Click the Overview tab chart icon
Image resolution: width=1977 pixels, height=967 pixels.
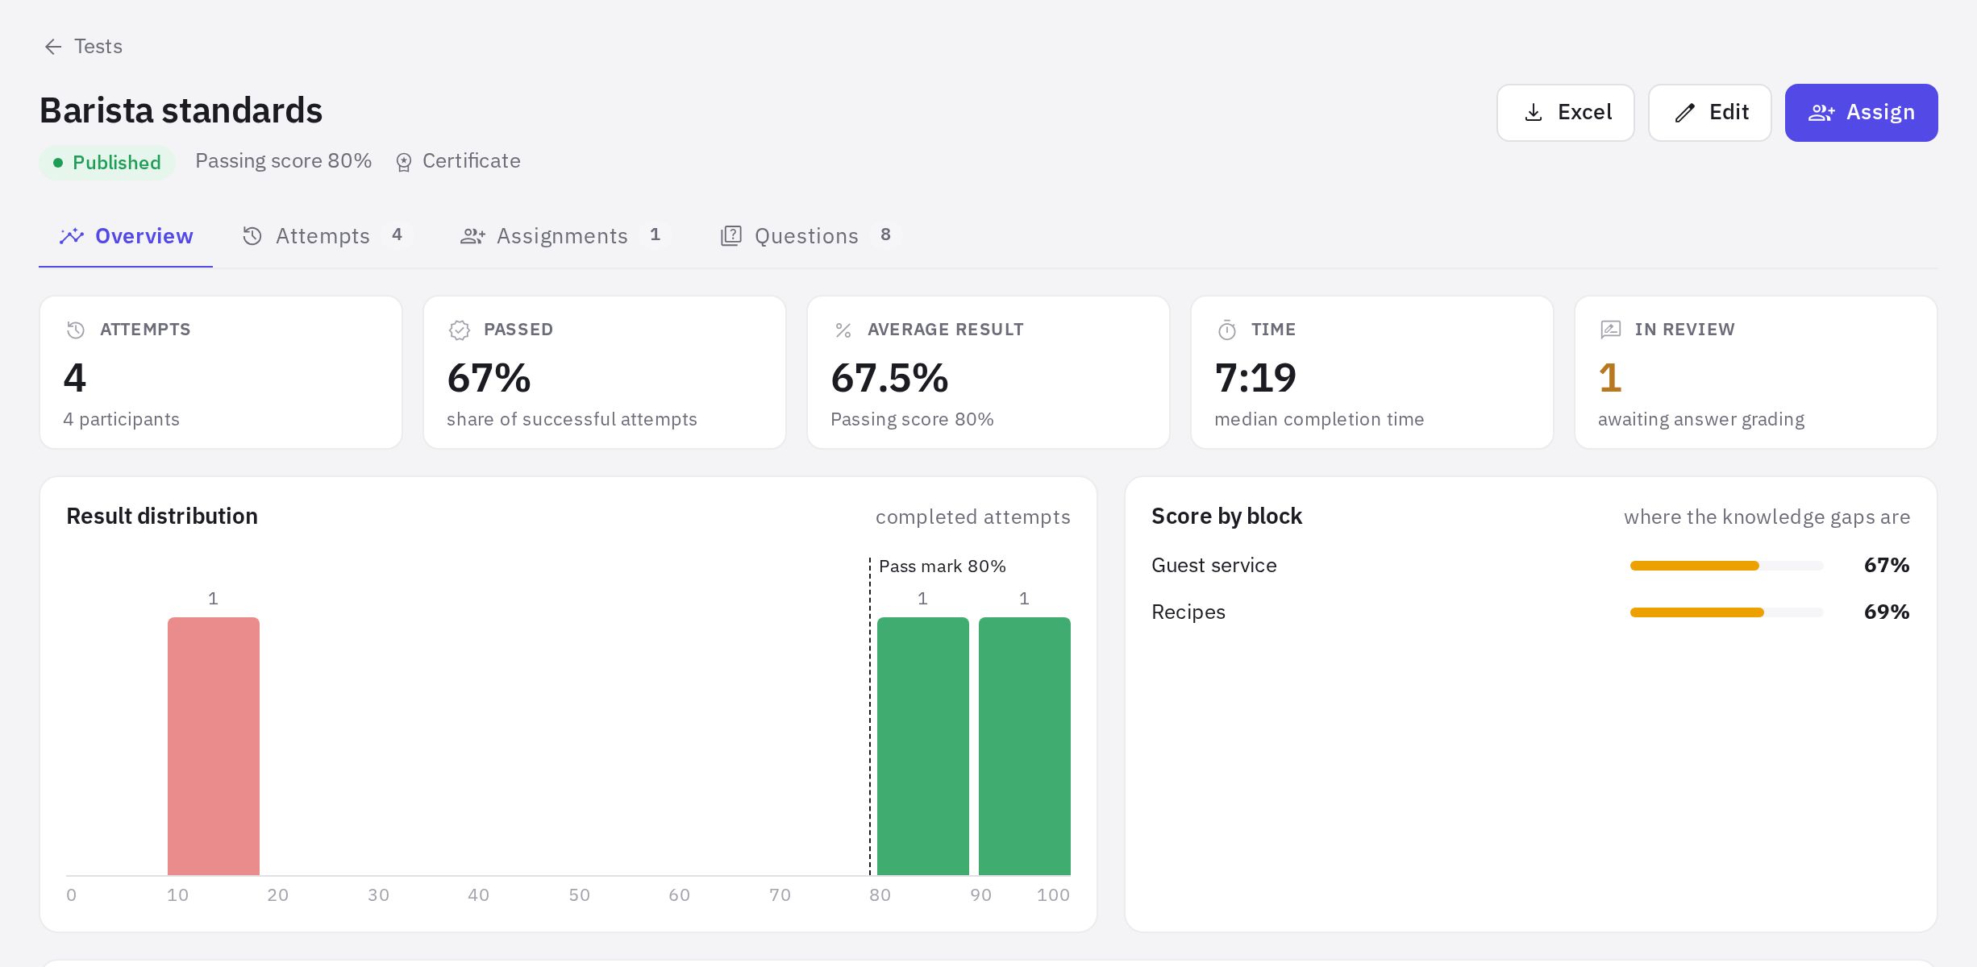[x=72, y=236]
